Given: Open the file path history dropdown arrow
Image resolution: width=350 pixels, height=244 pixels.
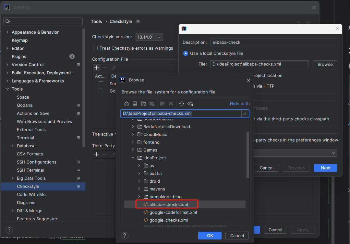Looking at the screenshot, I should coord(245,114).
